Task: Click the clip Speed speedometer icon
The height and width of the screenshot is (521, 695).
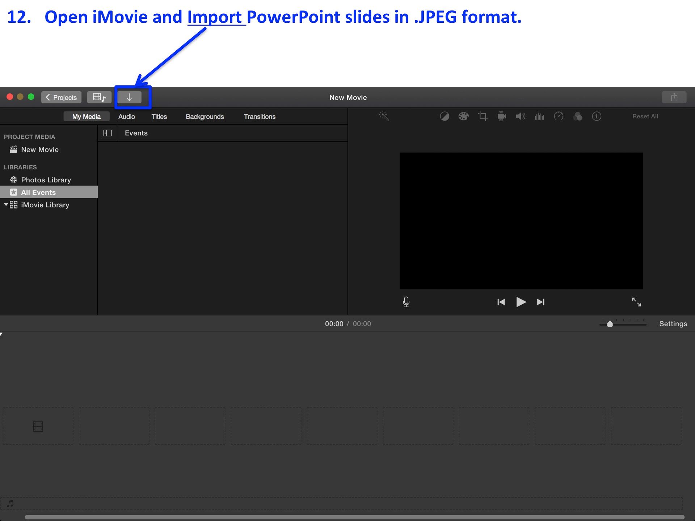Action: point(559,116)
